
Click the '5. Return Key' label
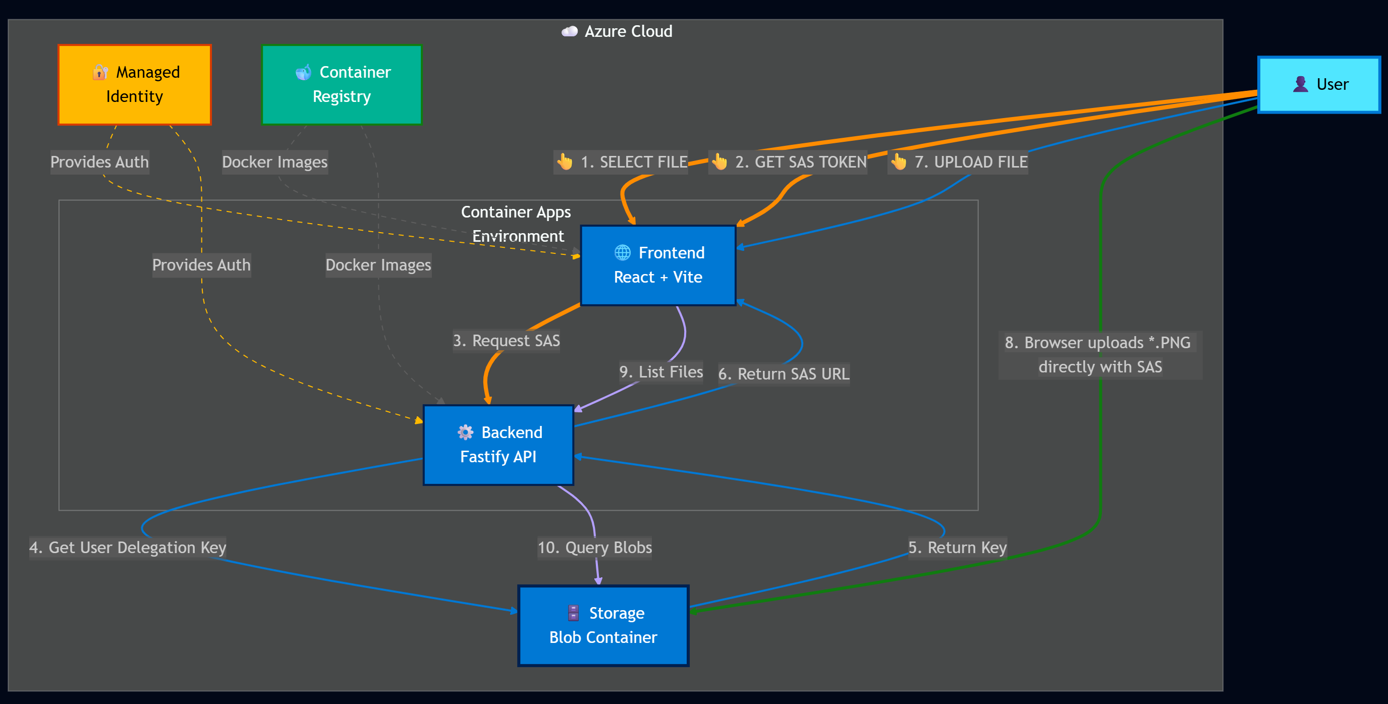click(957, 548)
